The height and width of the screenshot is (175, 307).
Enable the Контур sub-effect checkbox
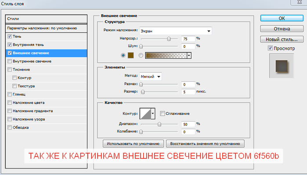(x=14, y=78)
